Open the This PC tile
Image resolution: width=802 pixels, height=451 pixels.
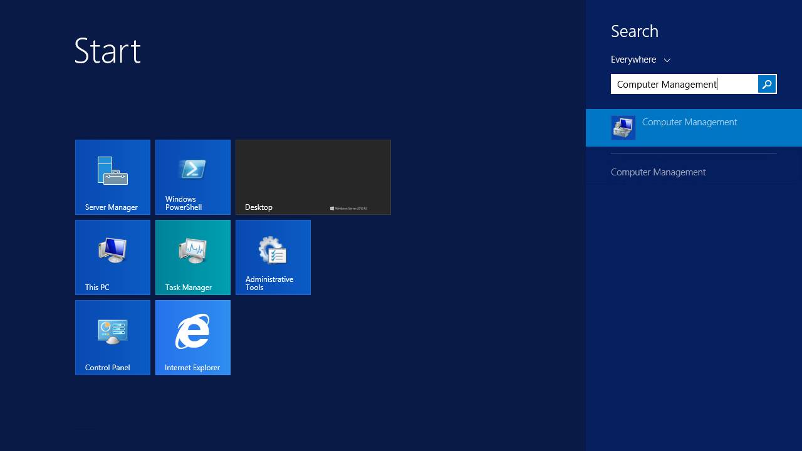(x=113, y=257)
